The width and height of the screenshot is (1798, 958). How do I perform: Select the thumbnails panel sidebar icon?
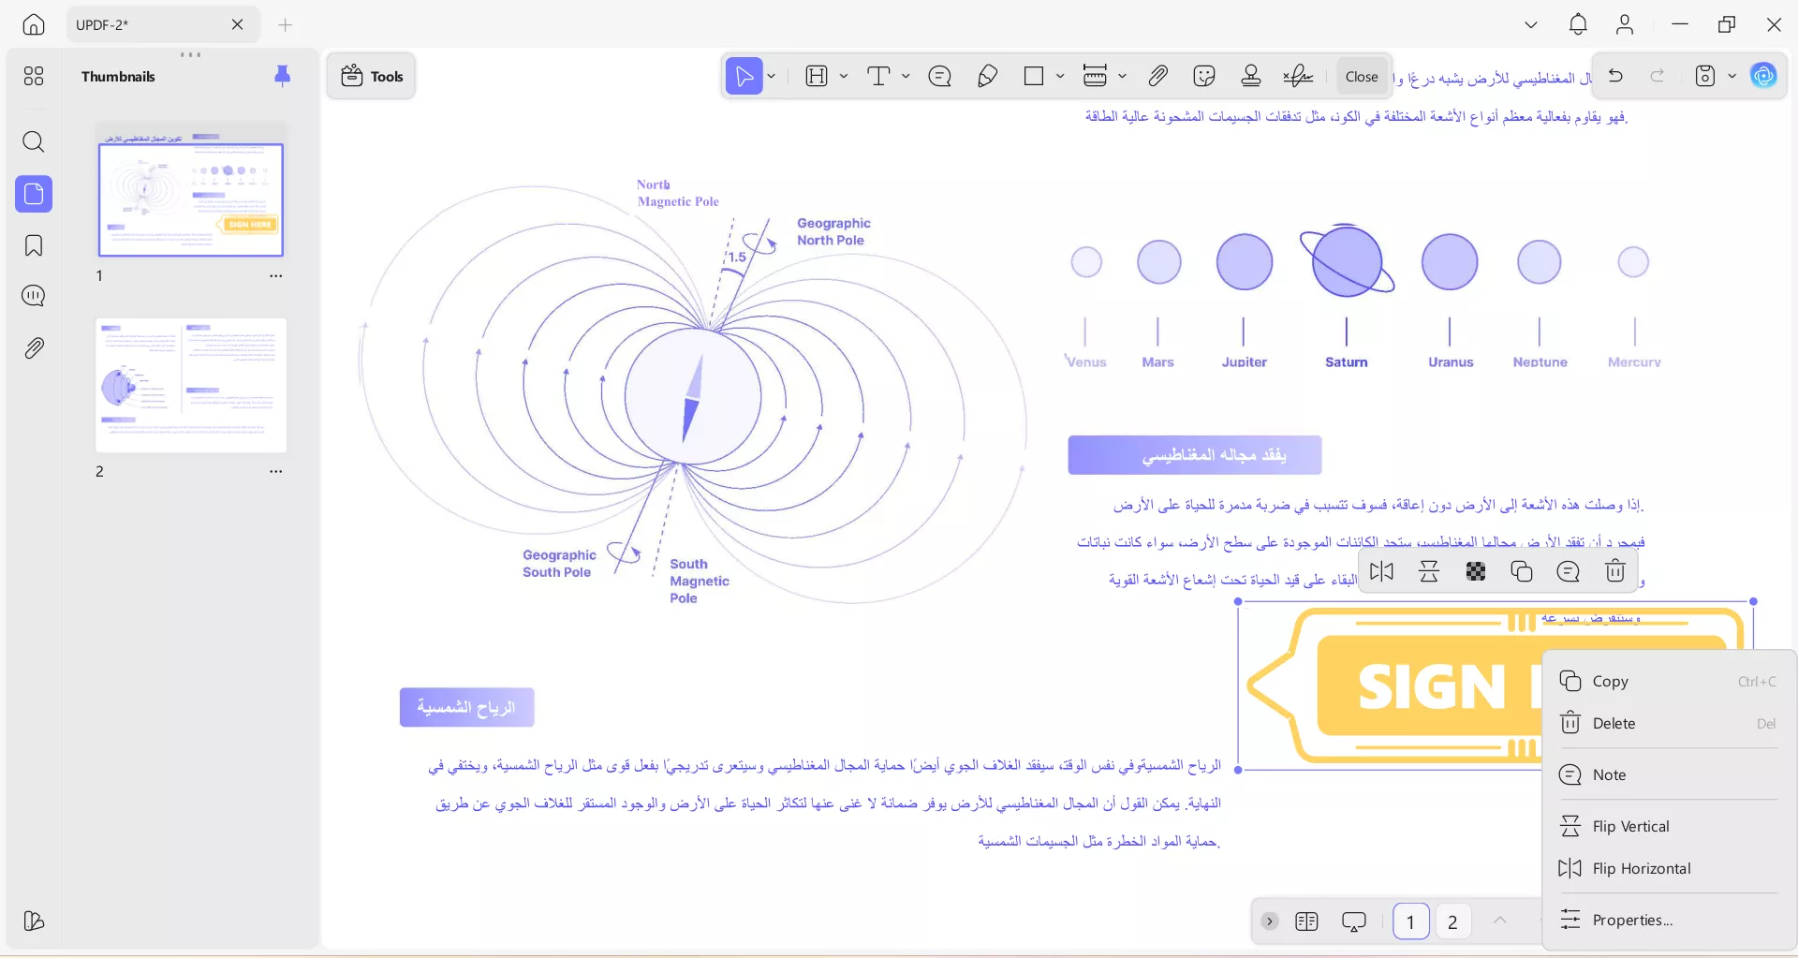(x=34, y=194)
